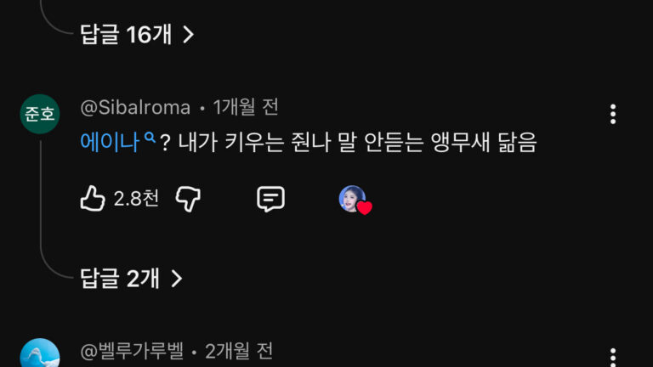
Task: Tap the parrot comment text body
Action: coord(308,143)
